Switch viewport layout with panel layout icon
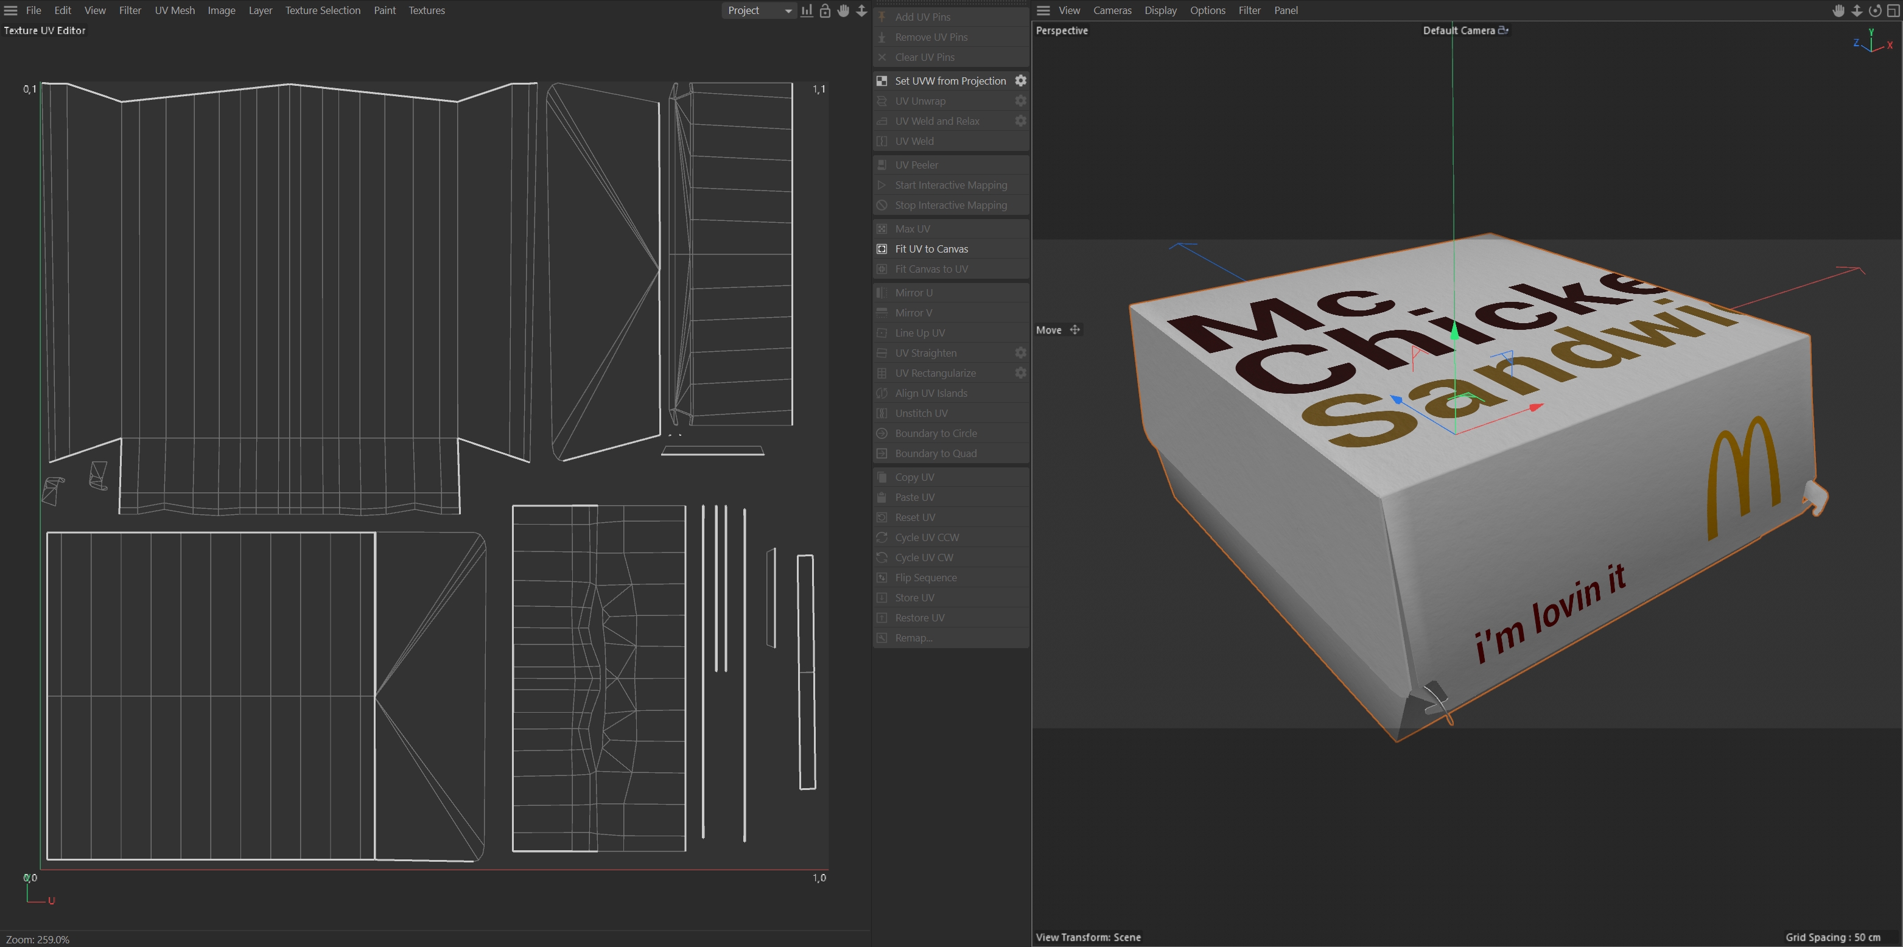The width and height of the screenshot is (1903, 947). (x=1894, y=10)
